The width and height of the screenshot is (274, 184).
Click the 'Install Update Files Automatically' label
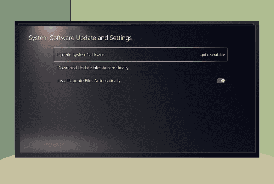tap(89, 81)
